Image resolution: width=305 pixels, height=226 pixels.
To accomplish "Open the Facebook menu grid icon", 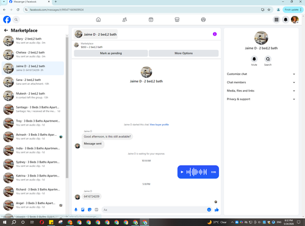I will pyautogui.click(x=276, y=19).
